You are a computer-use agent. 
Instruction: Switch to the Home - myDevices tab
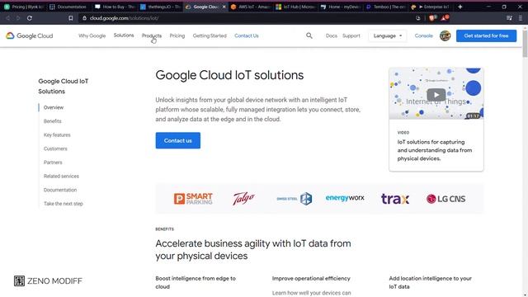342,7
